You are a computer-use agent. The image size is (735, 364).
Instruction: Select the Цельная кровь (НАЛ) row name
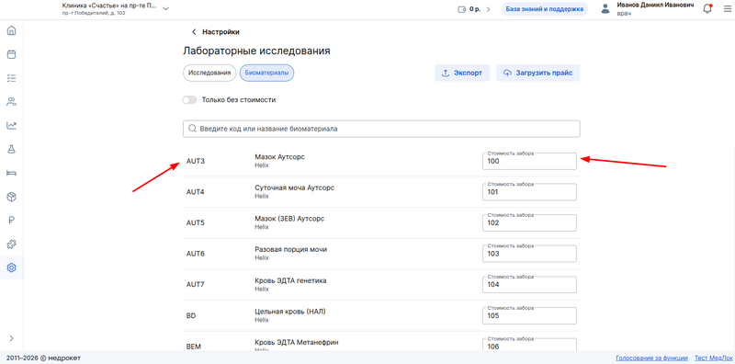tap(289, 312)
